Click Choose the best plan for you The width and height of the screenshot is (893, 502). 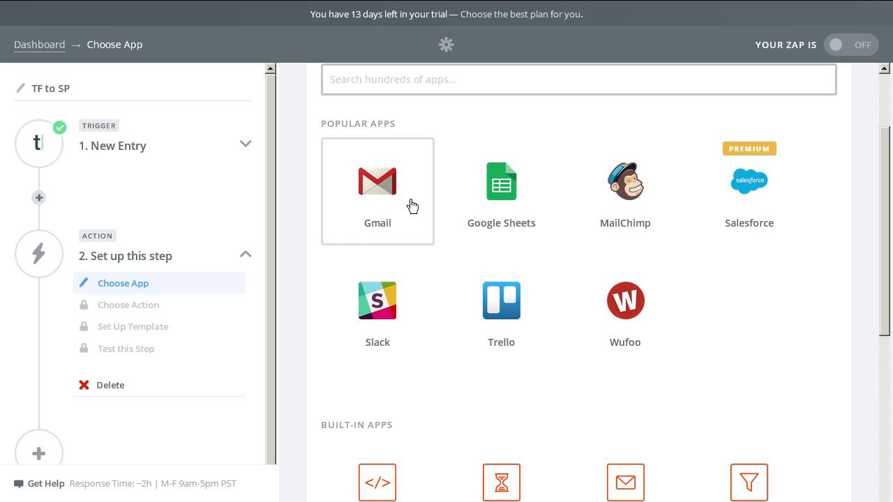pos(521,14)
